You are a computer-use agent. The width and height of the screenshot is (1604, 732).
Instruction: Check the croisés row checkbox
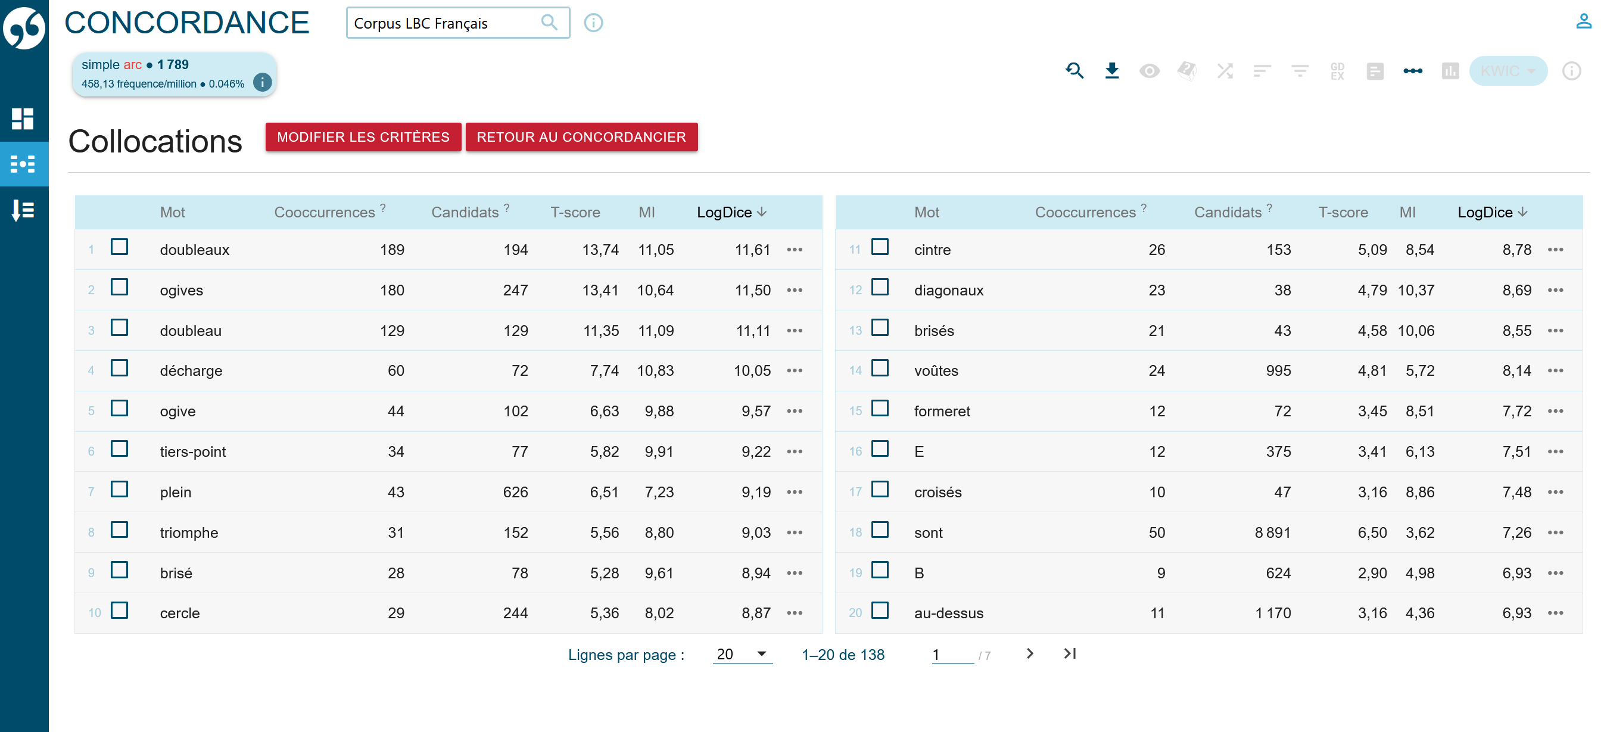(880, 489)
